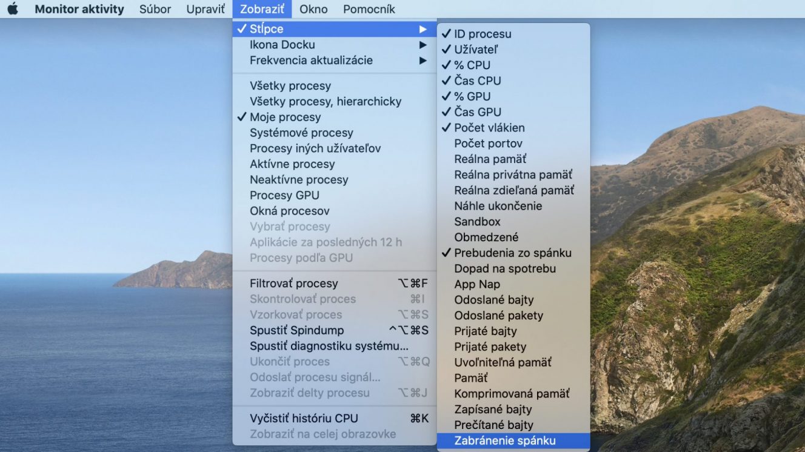Select the checked Moje procesy option
The image size is (805, 452).
(x=335, y=117)
